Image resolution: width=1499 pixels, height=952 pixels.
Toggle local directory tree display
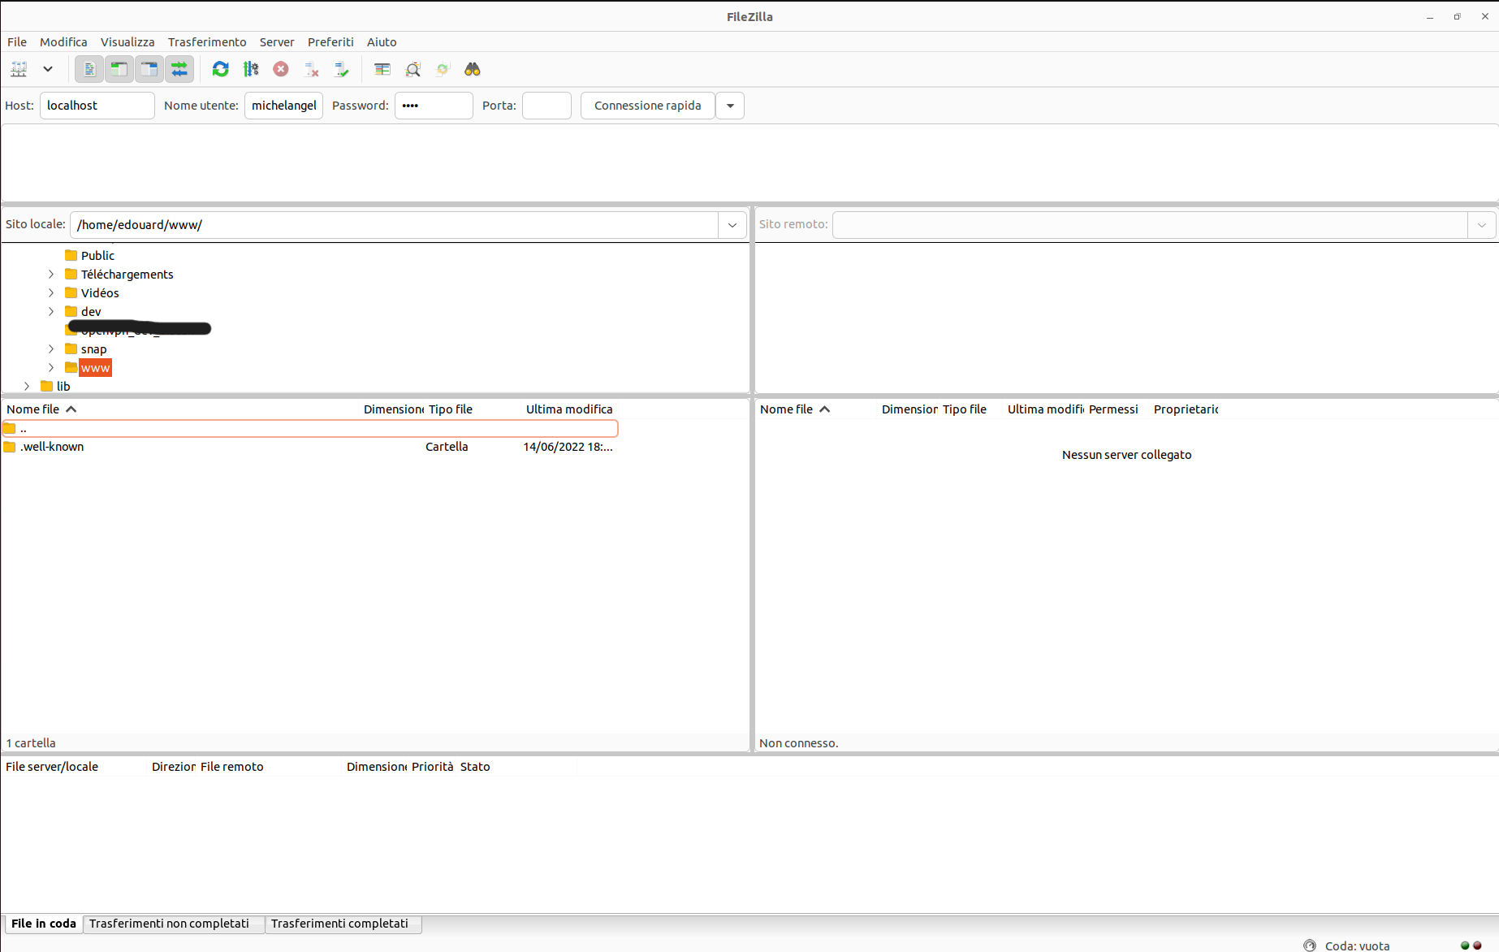[119, 69]
